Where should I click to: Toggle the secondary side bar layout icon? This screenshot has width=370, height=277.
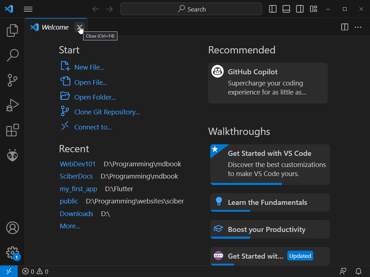tap(300, 9)
